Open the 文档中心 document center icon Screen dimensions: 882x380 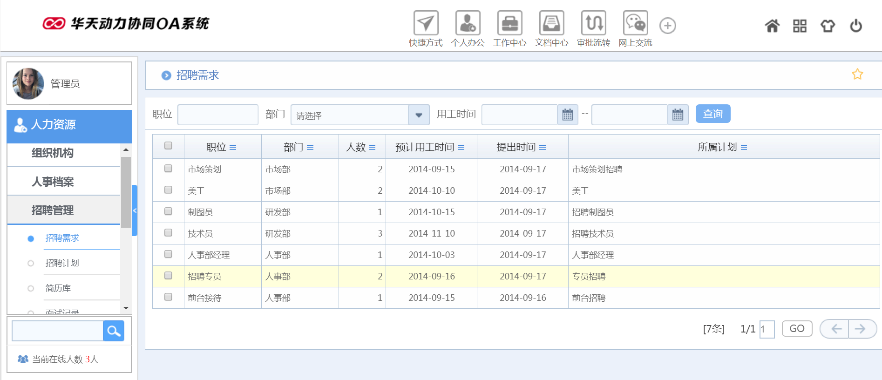551,23
